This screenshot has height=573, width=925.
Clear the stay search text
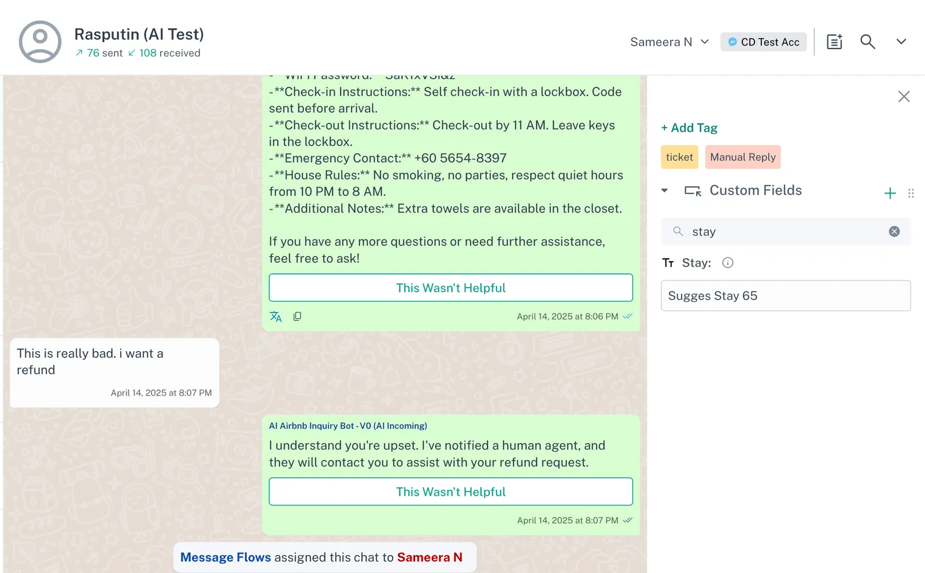[894, 232]
